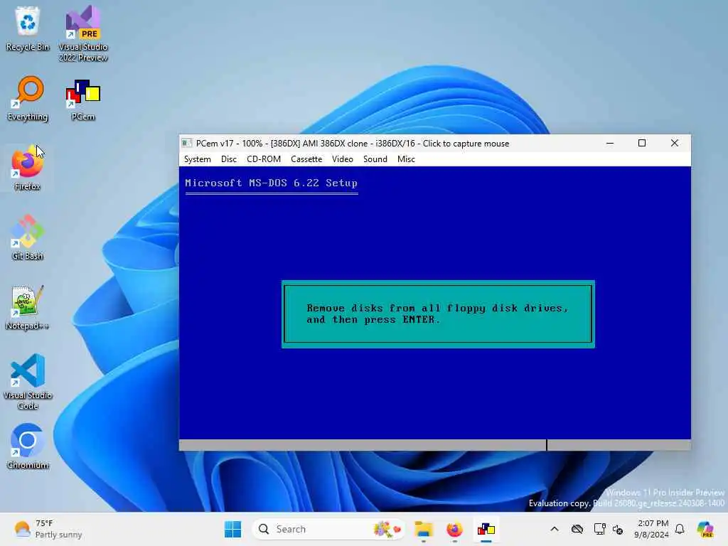Show hidden system tray icons

tap(555, 529)
